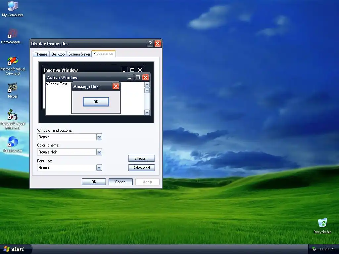The height and width of the screenshot is (254, 339).
Task: Click the Window Text sample in preview
Action: (57, 84)
